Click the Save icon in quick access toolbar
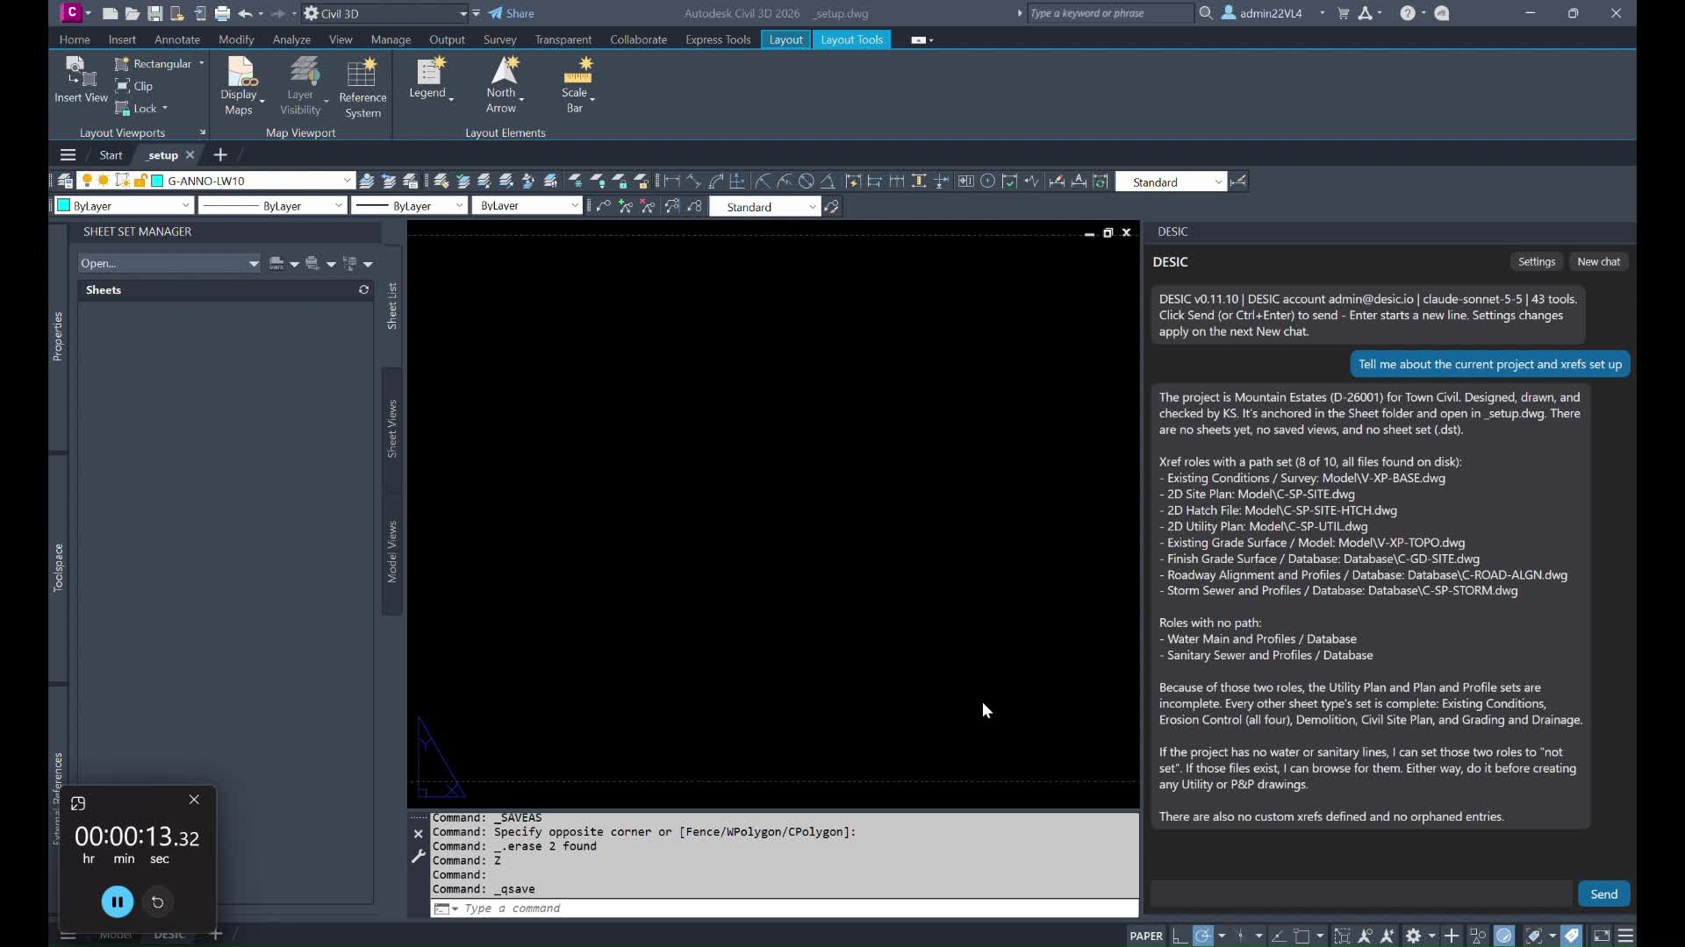The image size is (1685, 947). click(154, 13)
